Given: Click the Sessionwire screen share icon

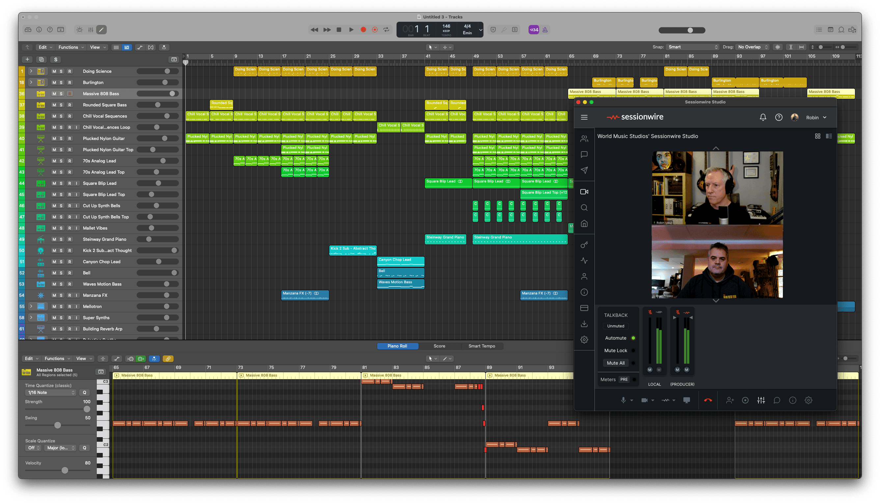Looking at the screenshot, I should [x=686, y=401].
